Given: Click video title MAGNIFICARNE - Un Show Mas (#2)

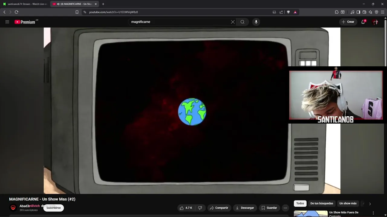Looking at the screenshot, I should point(42,199).
